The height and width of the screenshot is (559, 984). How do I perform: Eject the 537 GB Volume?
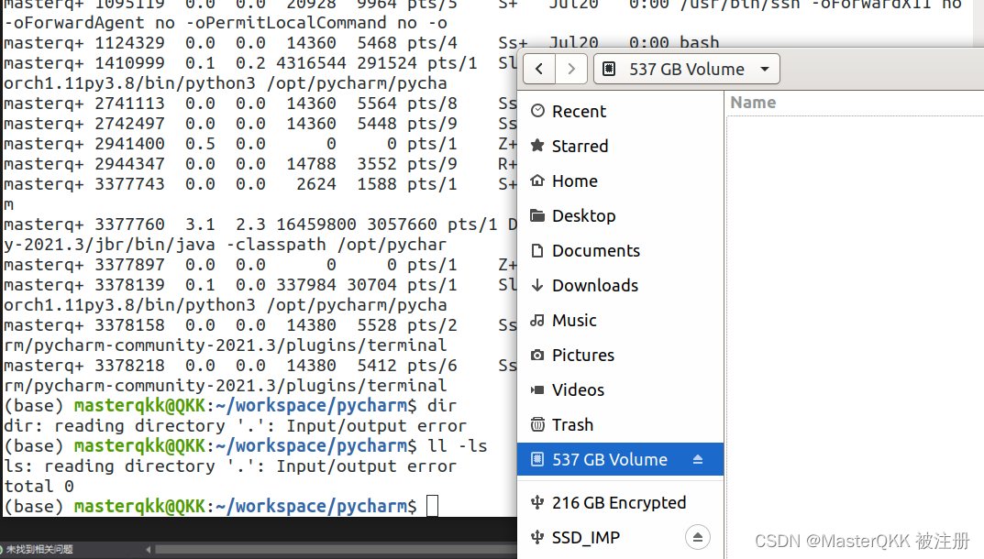point(697,460)
